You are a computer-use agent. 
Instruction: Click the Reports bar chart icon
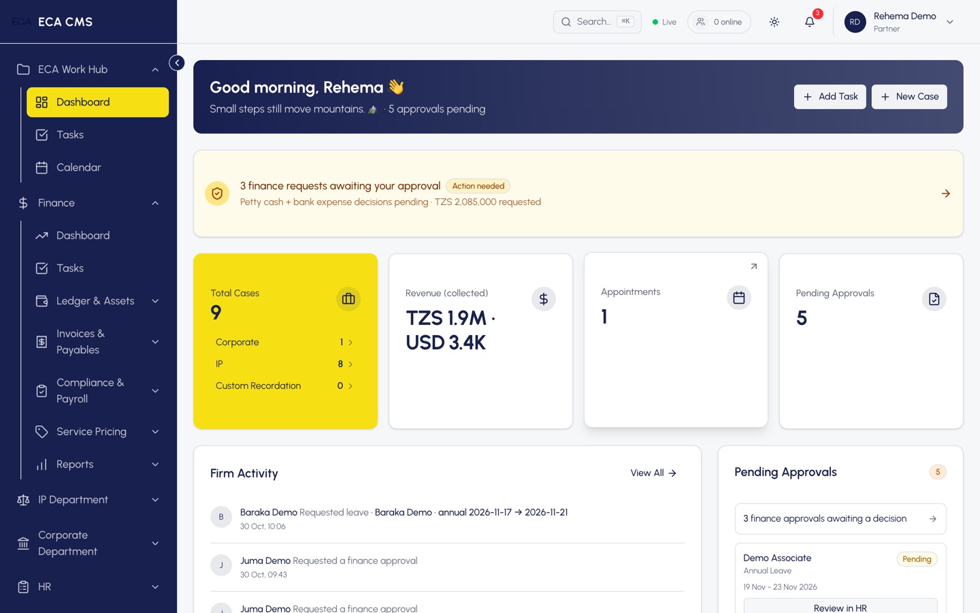coord(42,465)
